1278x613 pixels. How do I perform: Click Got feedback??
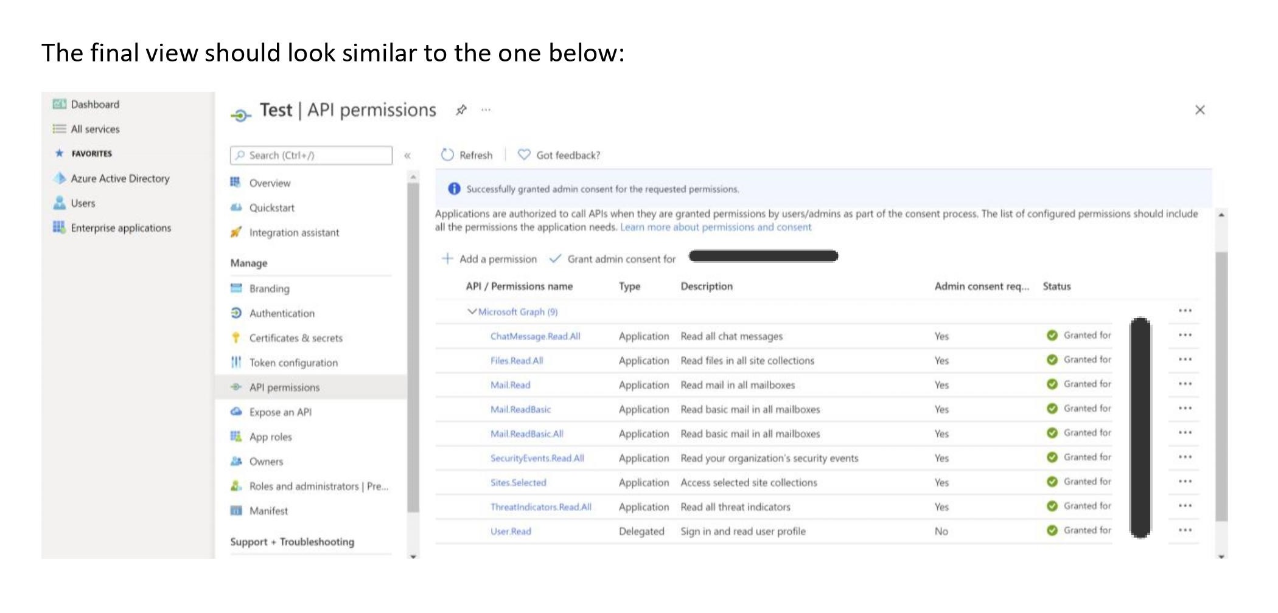click(x=559, y=155)
